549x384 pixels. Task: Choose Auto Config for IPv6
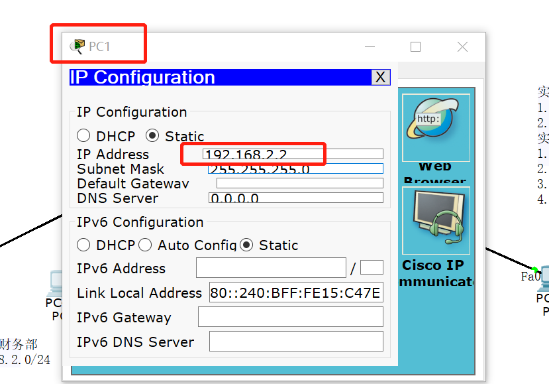(x=145, y=245)
